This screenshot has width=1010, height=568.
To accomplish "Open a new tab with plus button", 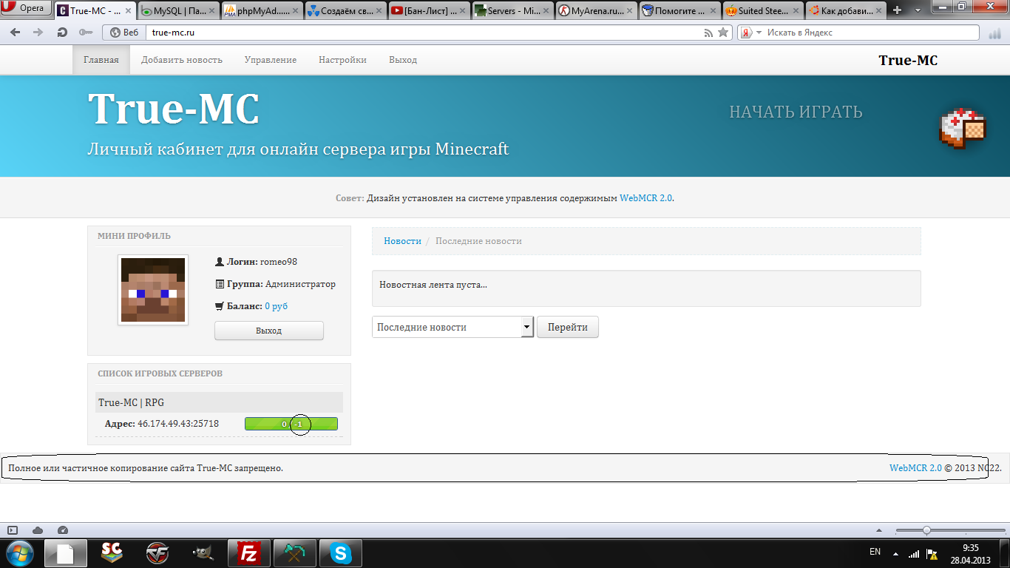I will [x=897, y=10].
